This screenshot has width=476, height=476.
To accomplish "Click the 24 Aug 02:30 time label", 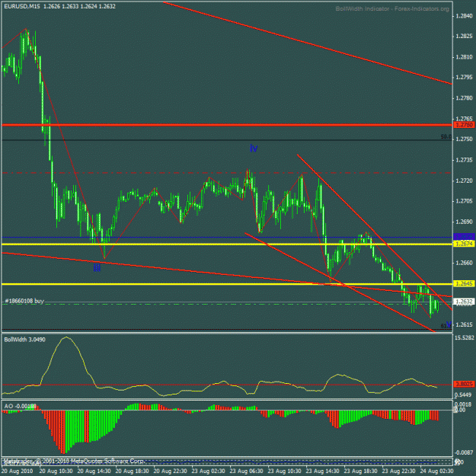I will pos(436,471).
